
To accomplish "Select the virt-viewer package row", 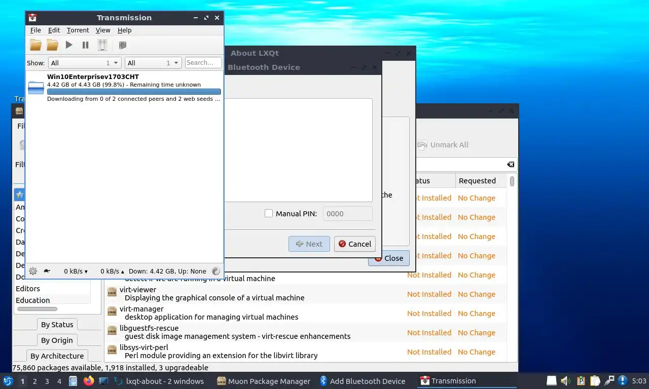I will click(306, 294).
